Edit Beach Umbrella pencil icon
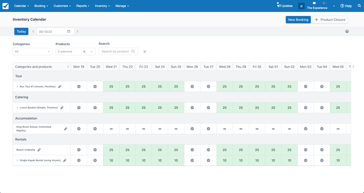Image resolution: width=364 pixels, height=193 pixels. 39,150
